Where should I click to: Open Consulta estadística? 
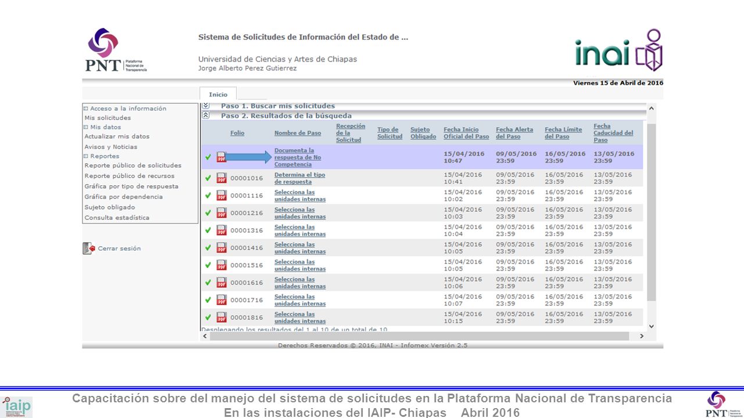pos(117,218)
